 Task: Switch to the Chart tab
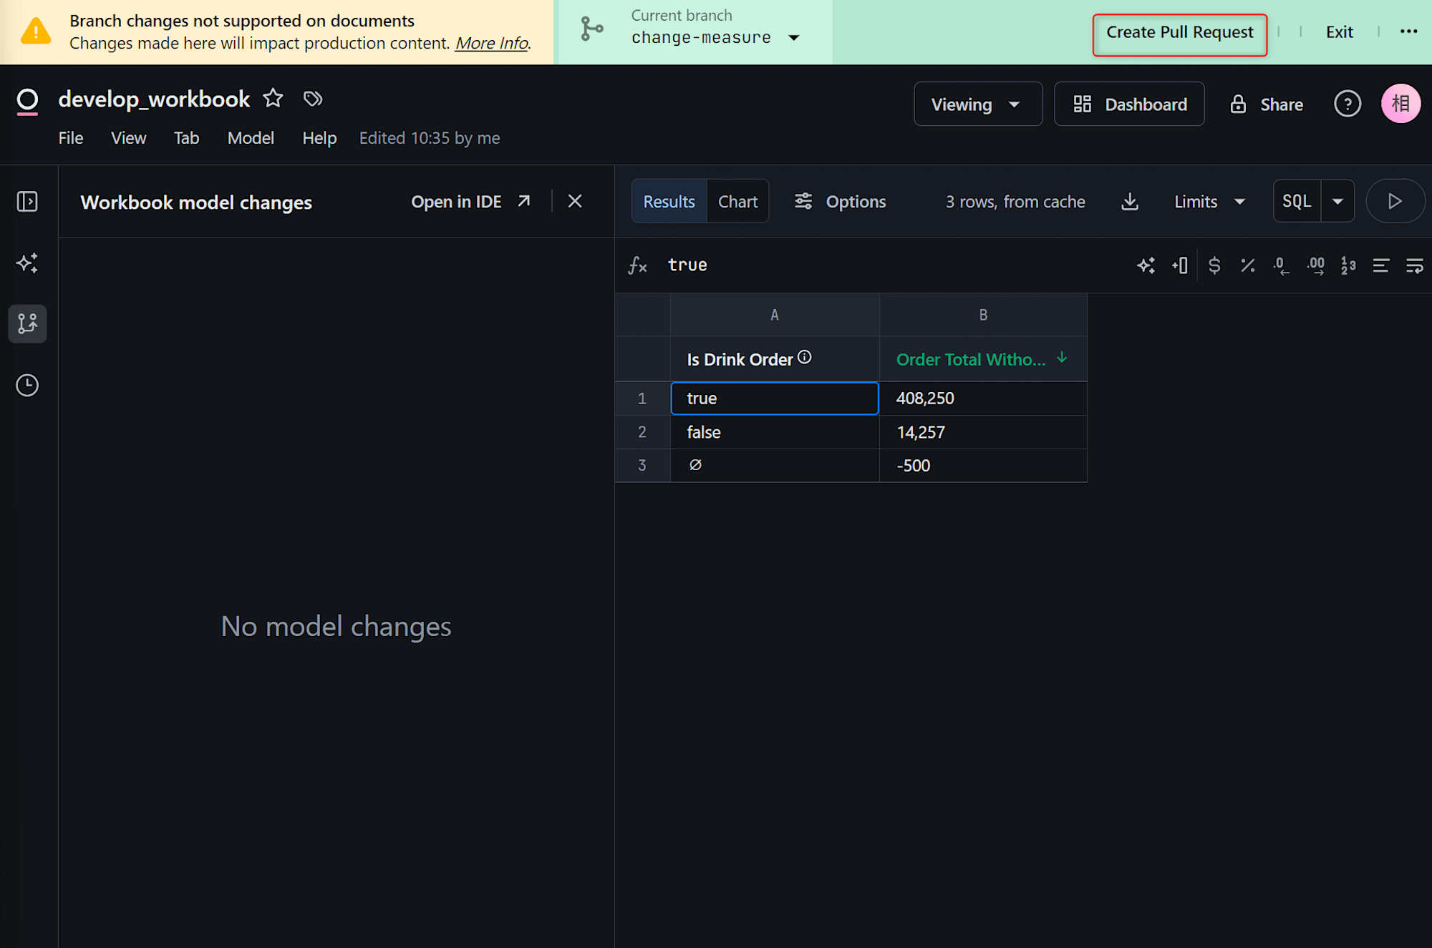(737, 201)
